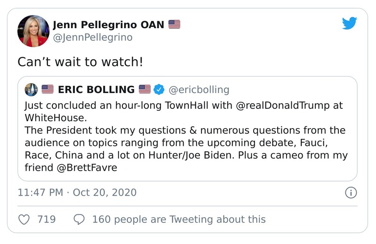Click the flag emoji after ERIC BOLLING
Viewport: 376px width, 244px height.
click(145, 89)
